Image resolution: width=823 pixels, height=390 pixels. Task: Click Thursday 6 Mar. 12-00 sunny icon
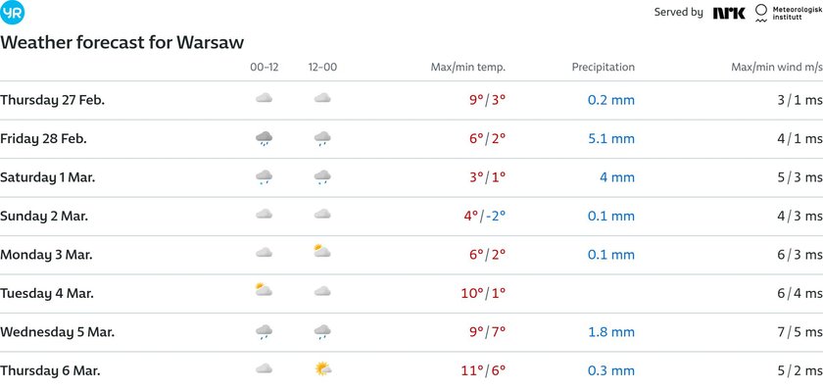point(322,369)
